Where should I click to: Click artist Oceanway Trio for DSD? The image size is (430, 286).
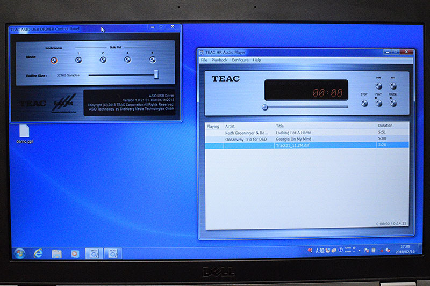[246, 140]
